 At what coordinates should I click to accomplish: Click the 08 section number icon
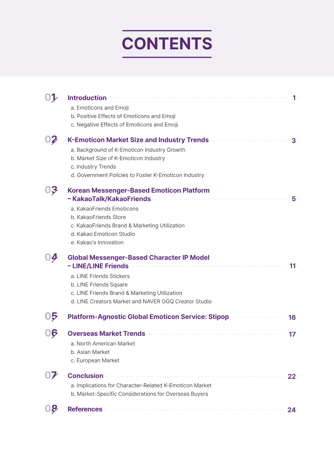[x=51, y=409]
